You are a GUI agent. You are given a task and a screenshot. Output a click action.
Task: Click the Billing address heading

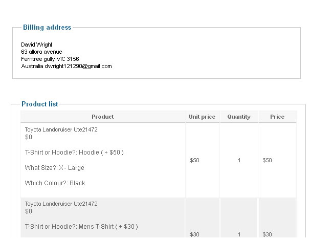47,27
